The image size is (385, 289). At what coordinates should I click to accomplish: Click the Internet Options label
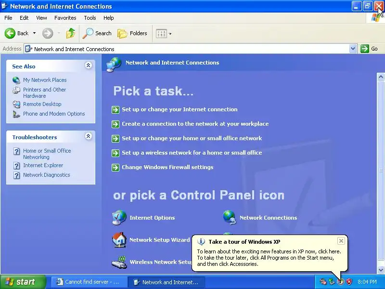pos(152,218)
